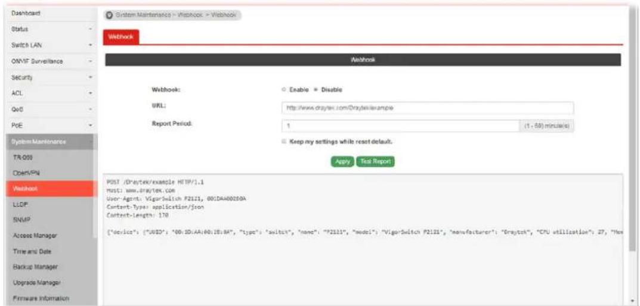This screenshot has height=306, width=640.
Task: Click the (1 - 60) minute(s) unit label
Action: [x=548, y=127]
